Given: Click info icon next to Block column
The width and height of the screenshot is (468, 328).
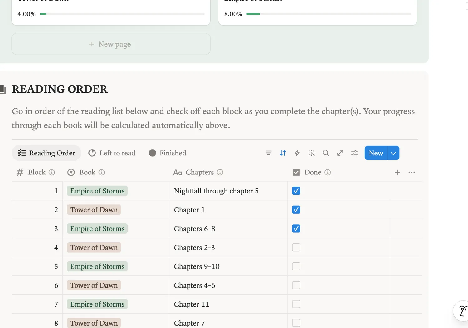Looking at the screenshot, I should [x=52, y=172].
